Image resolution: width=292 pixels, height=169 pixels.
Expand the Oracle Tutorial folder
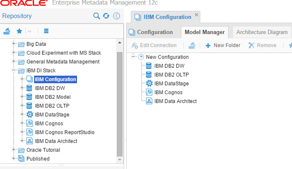13,150
